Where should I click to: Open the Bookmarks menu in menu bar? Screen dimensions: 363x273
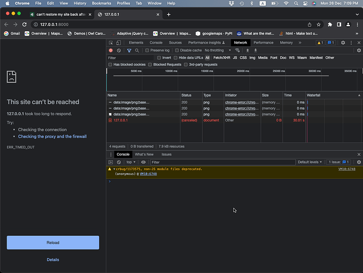[x=101, y=3]
